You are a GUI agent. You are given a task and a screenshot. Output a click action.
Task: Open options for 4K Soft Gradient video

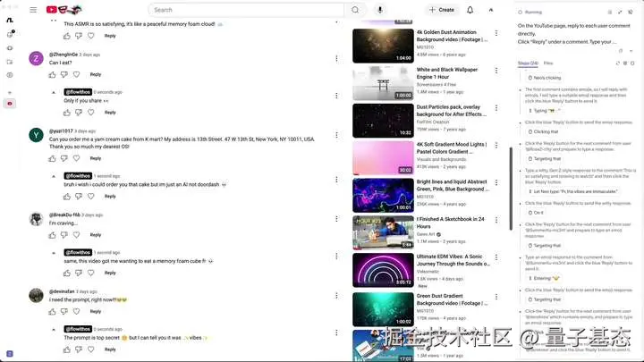click(x=496, y=146)
